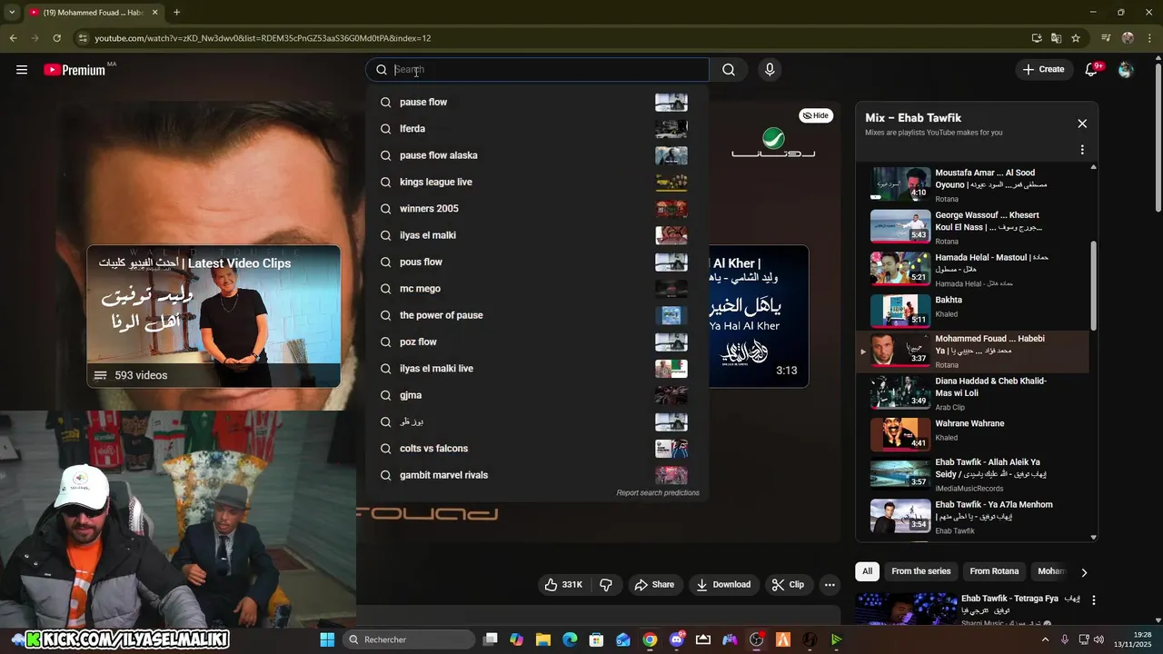The image size is (1163, 654).
Task: Like the video showing 331K likes
Action: pyautogui.click(x=563, y=585)
